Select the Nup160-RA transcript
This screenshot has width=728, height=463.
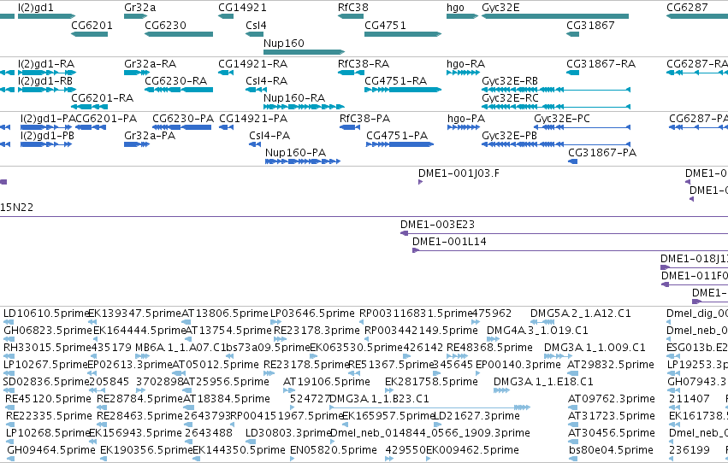(304, 107)
